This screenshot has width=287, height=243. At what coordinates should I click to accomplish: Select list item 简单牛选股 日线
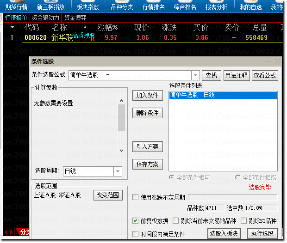[x=223, y=95]
